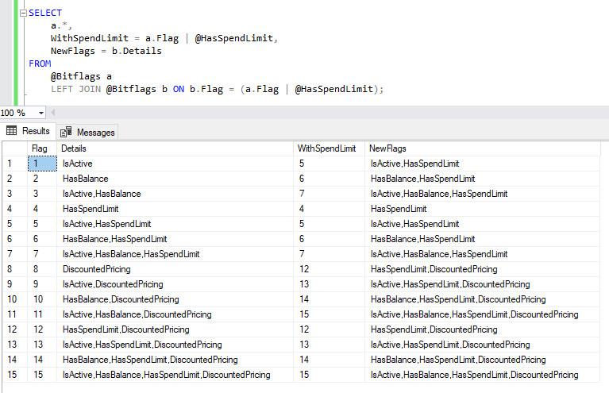609x393 pixels.
Task: Select all via grid top-left corner
Action: [13, 148]
